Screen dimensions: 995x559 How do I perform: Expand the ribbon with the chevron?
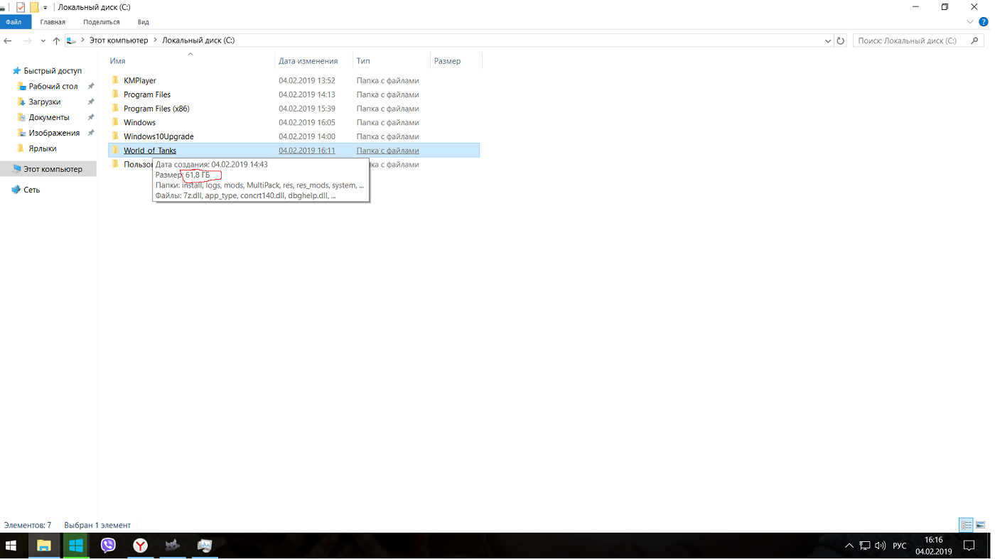tap(971, 22)
